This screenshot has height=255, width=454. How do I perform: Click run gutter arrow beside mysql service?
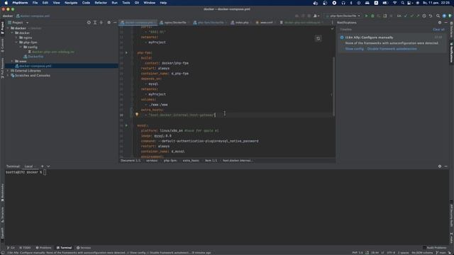click(126, 125)
